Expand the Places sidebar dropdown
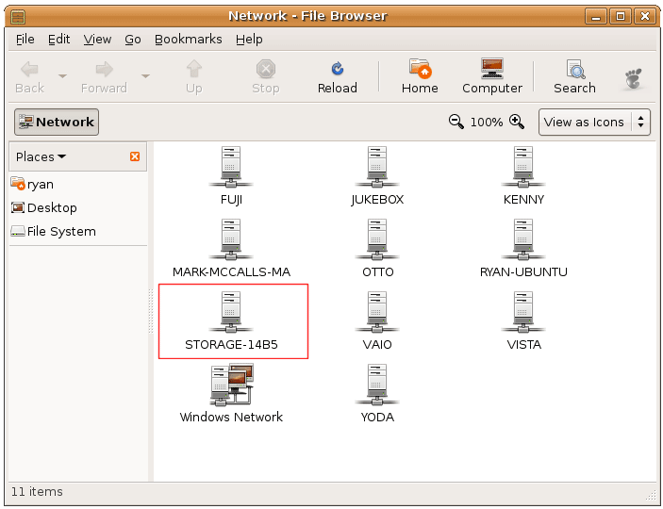This screenshot has width=663, height=509. 41,156
